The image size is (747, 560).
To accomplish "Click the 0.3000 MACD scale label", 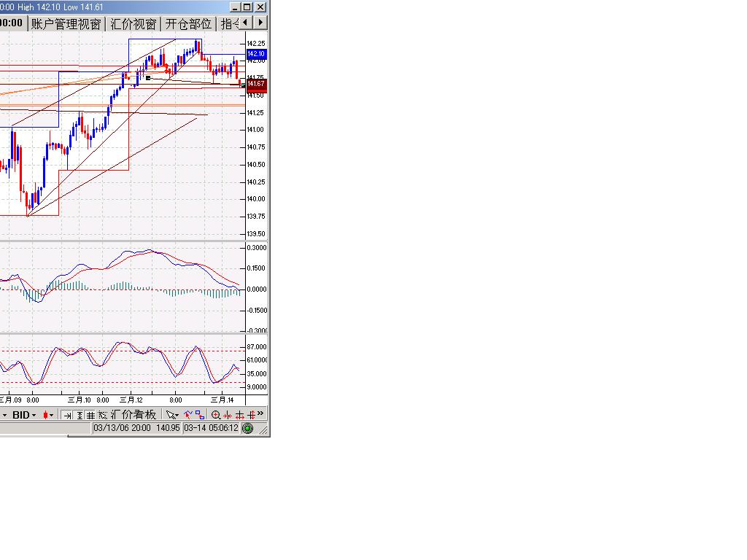I will point(257,248).
